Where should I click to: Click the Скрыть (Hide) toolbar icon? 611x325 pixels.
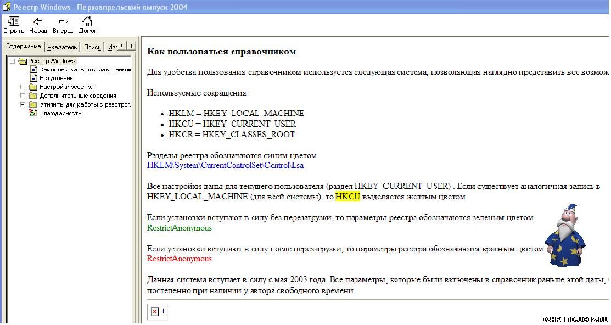tap(14, 21)
